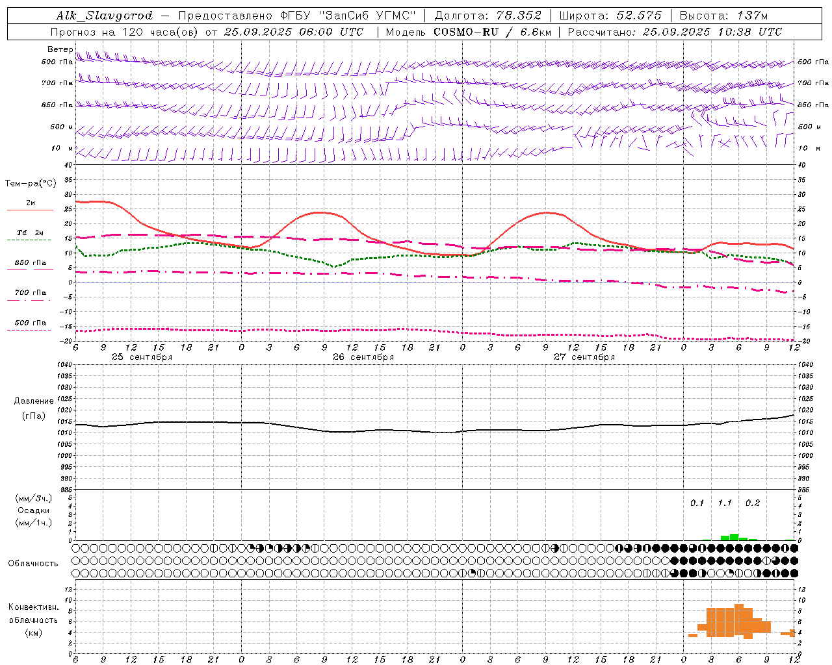The height and width of the screenshot is (665, 832).
Task: Click the tallest green precipitation bar
Action: pos(734,537)
